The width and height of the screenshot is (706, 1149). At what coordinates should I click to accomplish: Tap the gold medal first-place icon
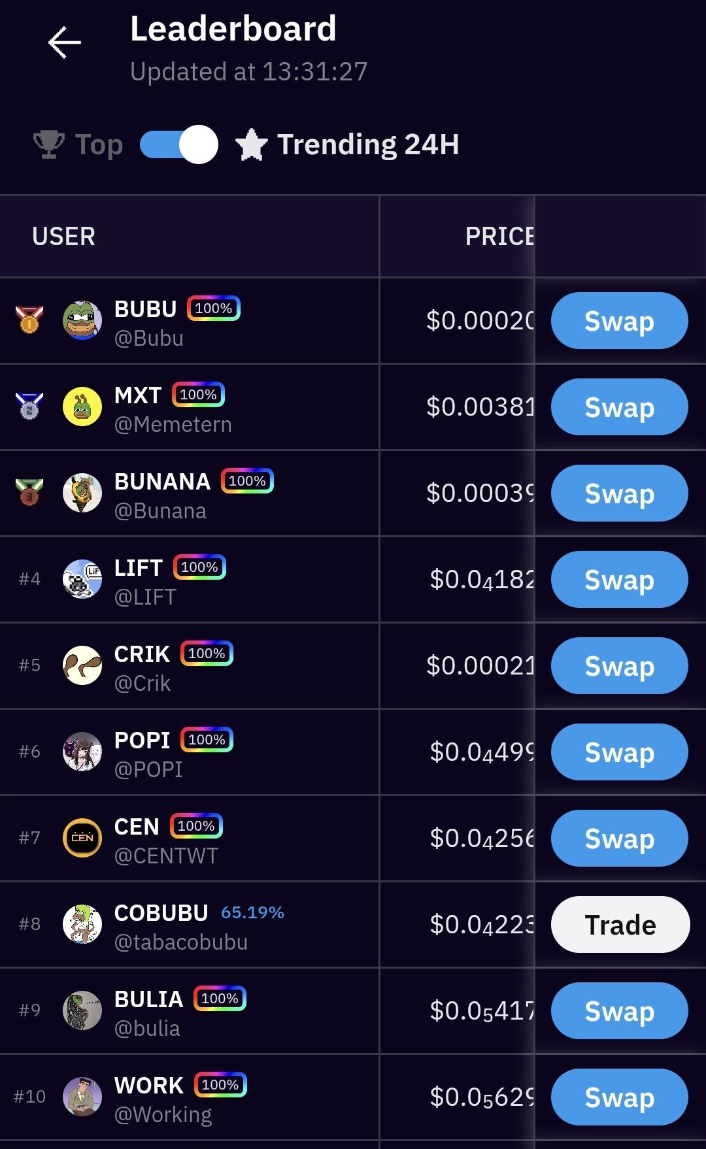pos(29,320)
